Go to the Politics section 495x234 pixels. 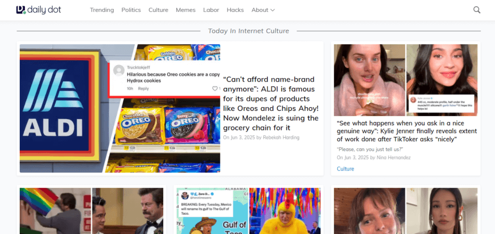131,10
